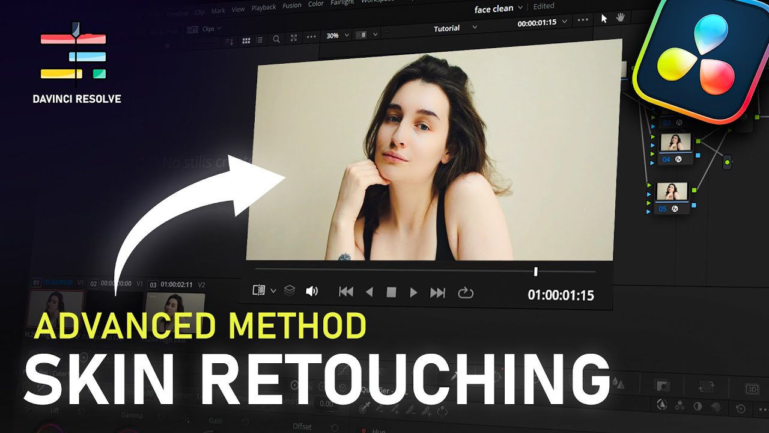This screenshot has height=433, width=769.
Task: Click the blue key output of node 05
Action: pos(694,204)
